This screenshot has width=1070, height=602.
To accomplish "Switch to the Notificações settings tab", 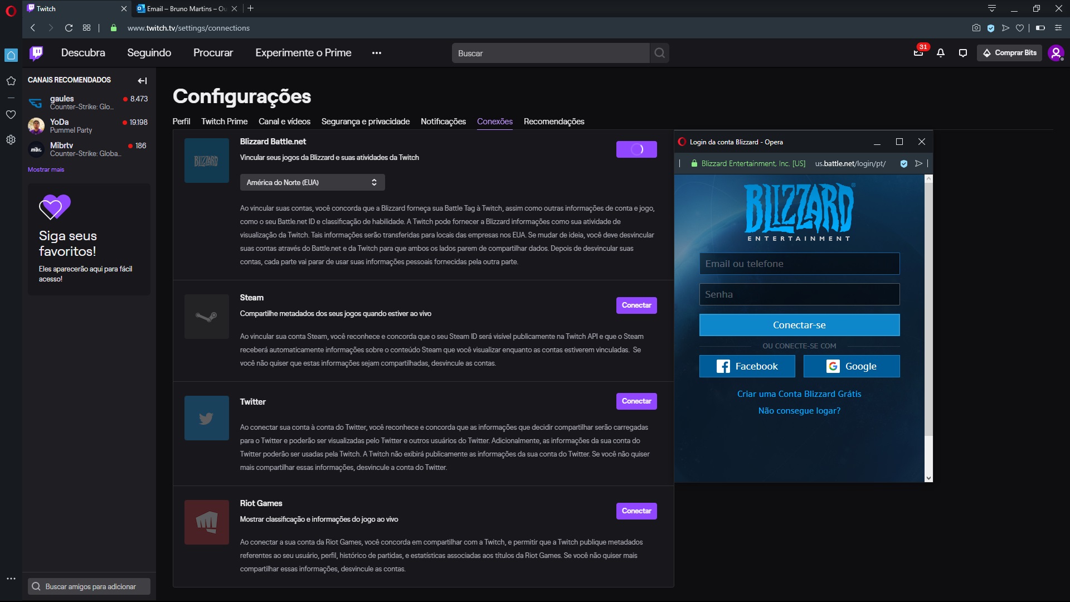I will (x=443, y=122).
